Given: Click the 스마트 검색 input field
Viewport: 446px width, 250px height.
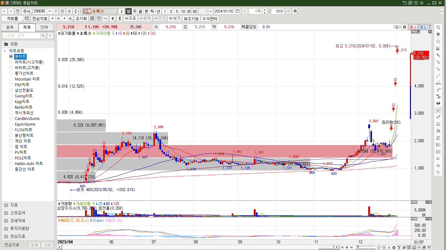Looking at the screenshot, I should coord(21,36).
